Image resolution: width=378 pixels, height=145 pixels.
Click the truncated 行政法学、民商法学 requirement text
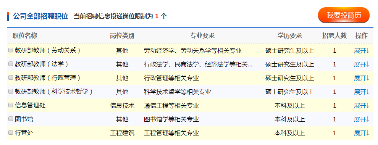click(x=198, y=64)
